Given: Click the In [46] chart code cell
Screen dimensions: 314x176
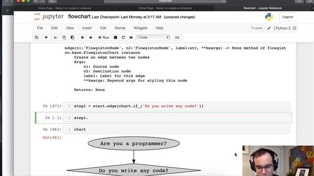Looking at the screenshot, I should point(177,129).
